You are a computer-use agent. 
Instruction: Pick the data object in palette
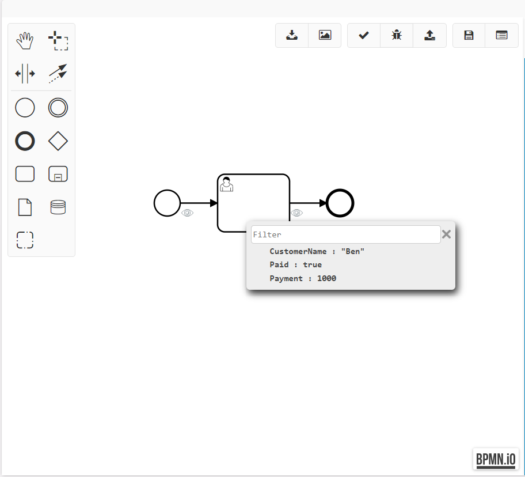click(x=25, y=207)
